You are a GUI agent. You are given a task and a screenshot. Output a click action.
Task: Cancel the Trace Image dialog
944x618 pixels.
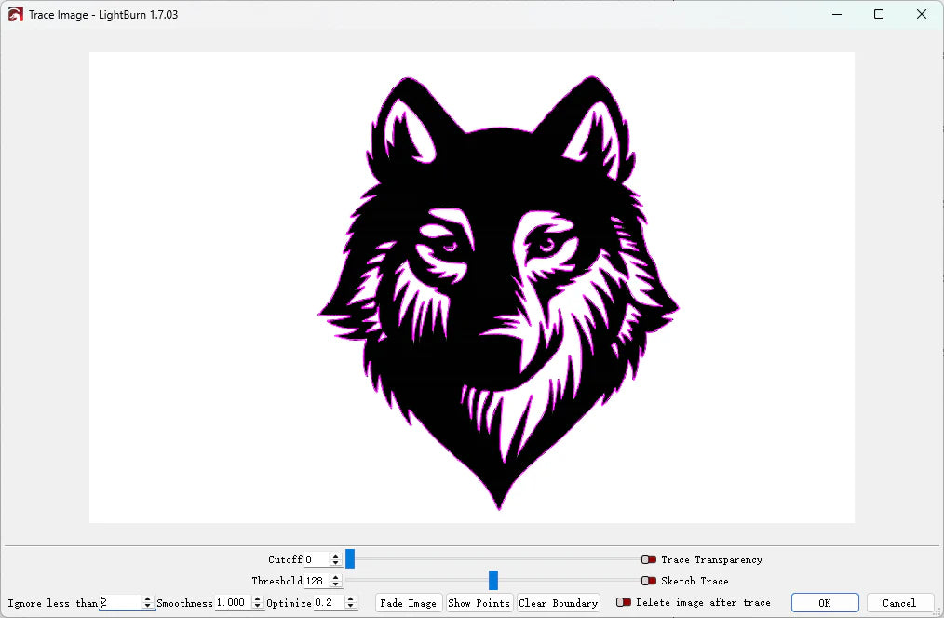click(x=899, y=603)
